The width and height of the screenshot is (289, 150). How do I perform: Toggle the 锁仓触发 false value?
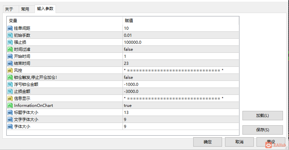(x=180, y=78)
